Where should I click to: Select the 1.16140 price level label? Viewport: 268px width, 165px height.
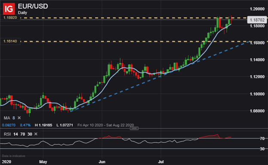(10, 41)
